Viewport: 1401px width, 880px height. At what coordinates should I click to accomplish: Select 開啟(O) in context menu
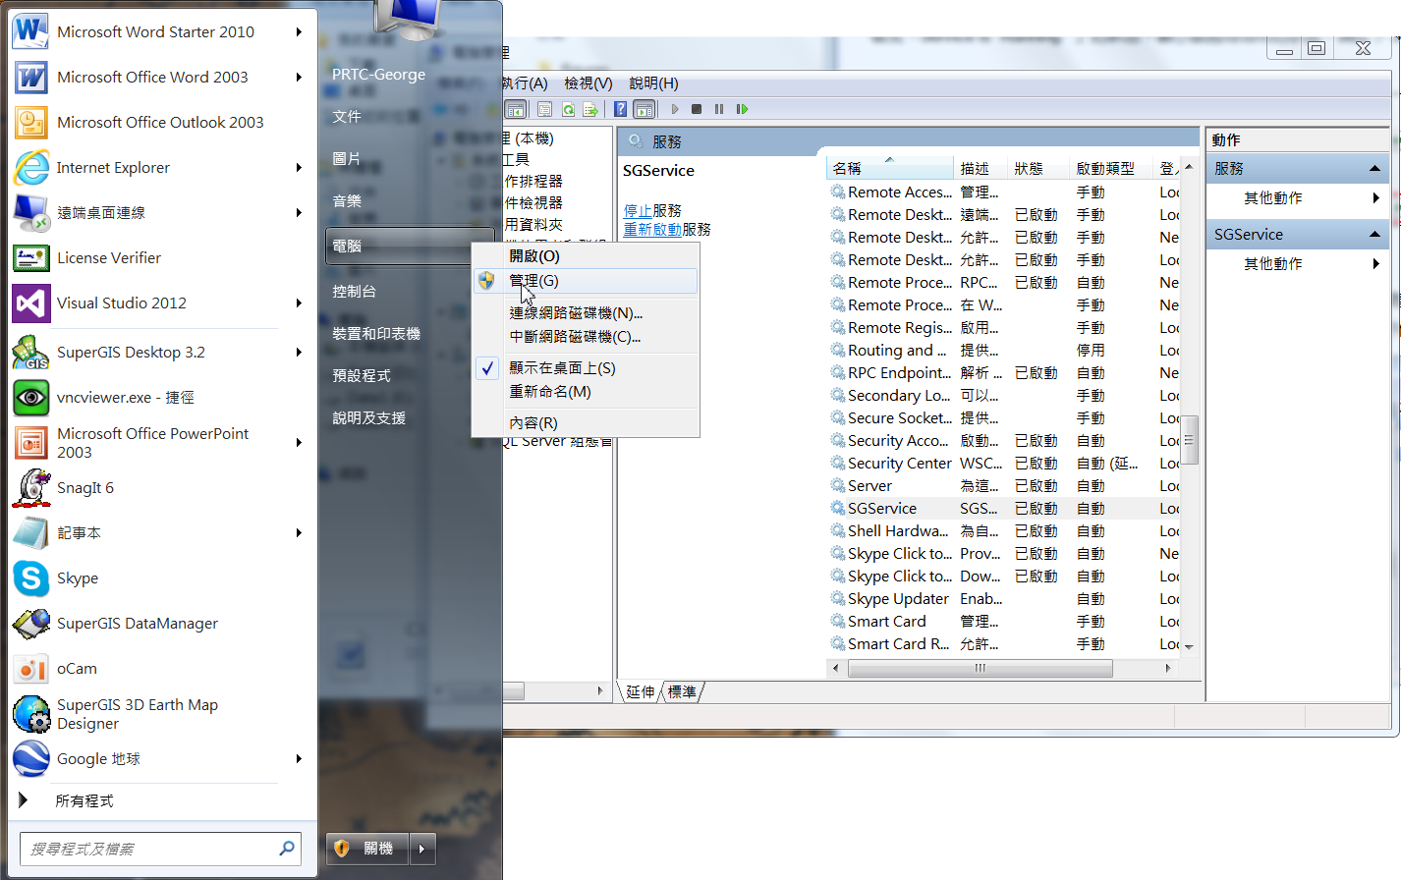point(586,256)
